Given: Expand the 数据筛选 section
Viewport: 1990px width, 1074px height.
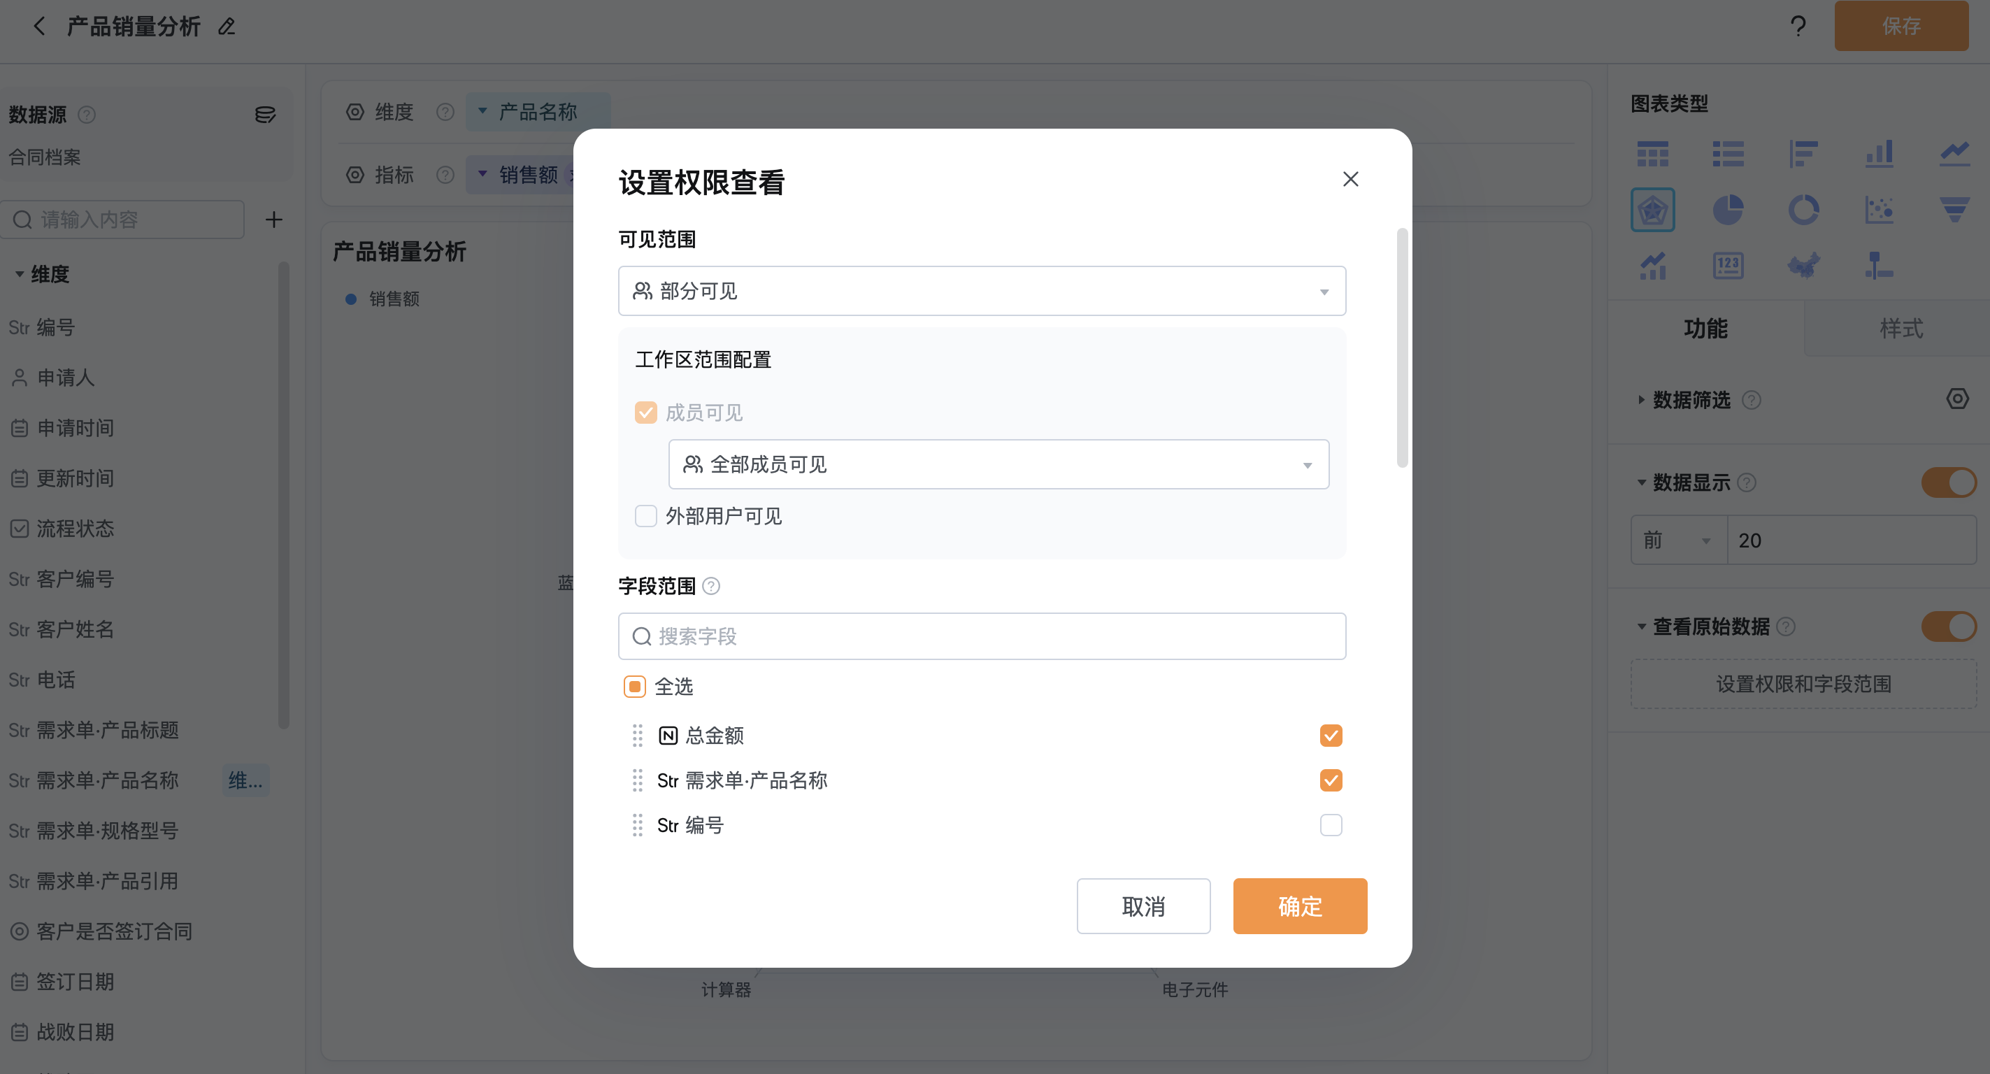Looking at the screenshot, I should point(1641,399).
